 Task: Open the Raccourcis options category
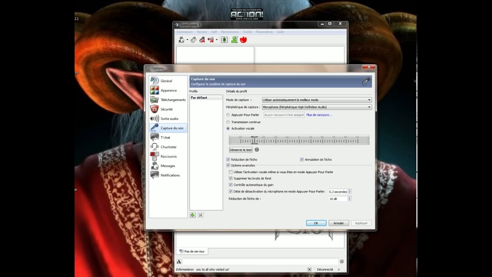(168, 156)
